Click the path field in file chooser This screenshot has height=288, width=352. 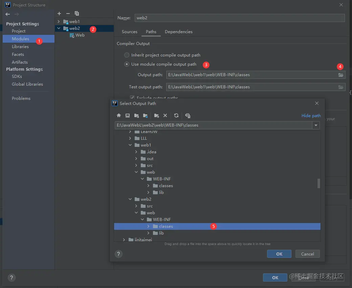coord(213,125)
